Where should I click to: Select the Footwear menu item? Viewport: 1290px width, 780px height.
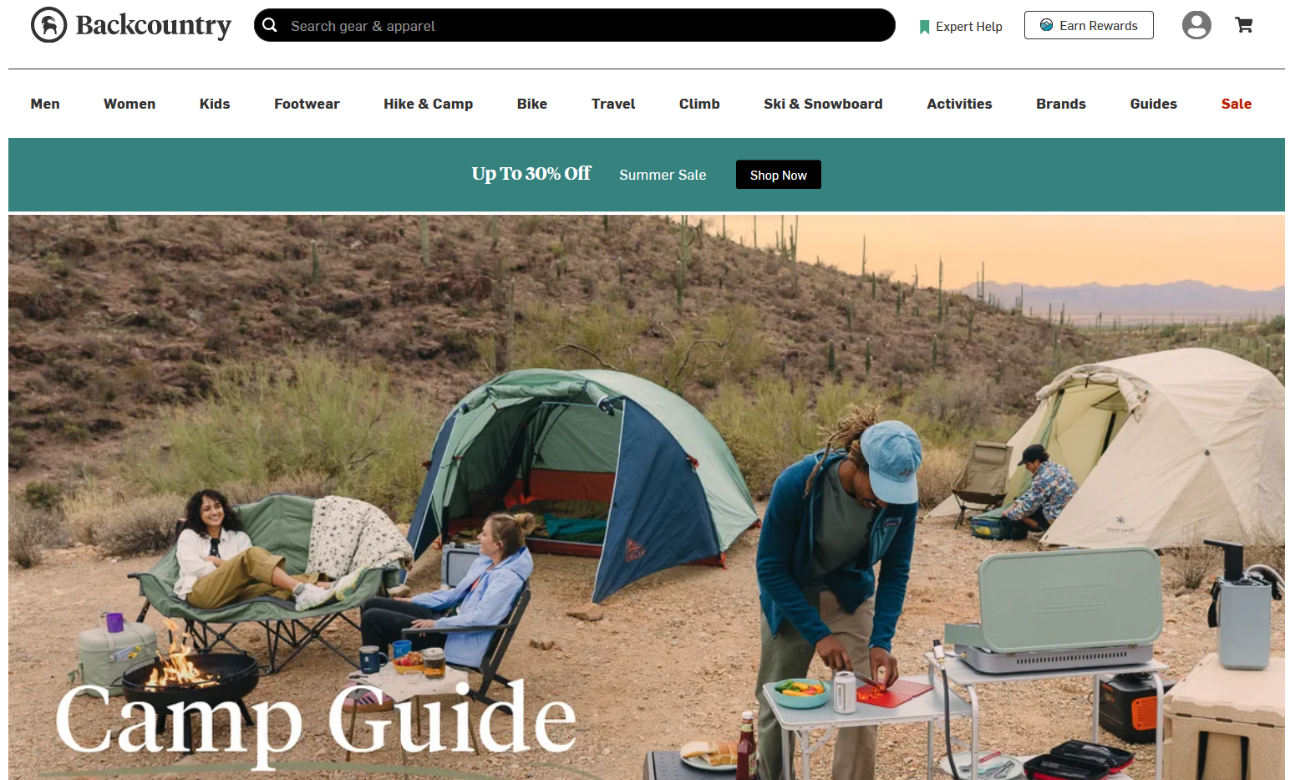[x=307, y=104]
